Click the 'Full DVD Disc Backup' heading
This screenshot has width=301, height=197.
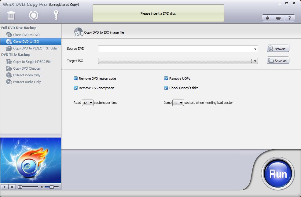tap(19, 27)
